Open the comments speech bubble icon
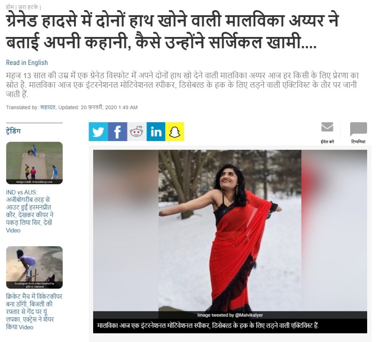Screen dimensions: 386x342 (x=358, y=129)
